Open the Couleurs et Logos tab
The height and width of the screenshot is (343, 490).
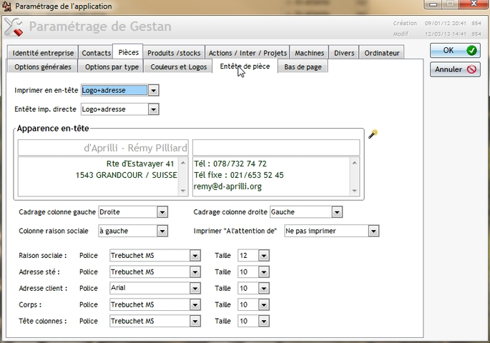(179, 66)
